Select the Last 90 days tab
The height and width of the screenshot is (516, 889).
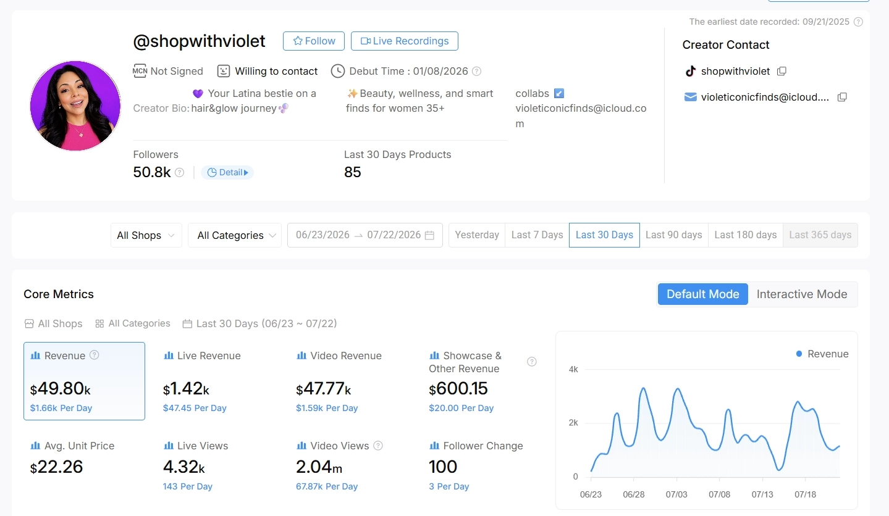pos(674,235)
